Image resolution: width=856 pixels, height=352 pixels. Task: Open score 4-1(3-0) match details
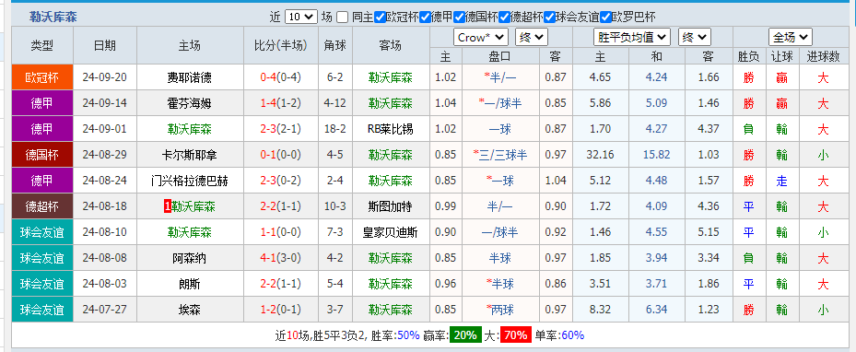click(x=281, y=258)
